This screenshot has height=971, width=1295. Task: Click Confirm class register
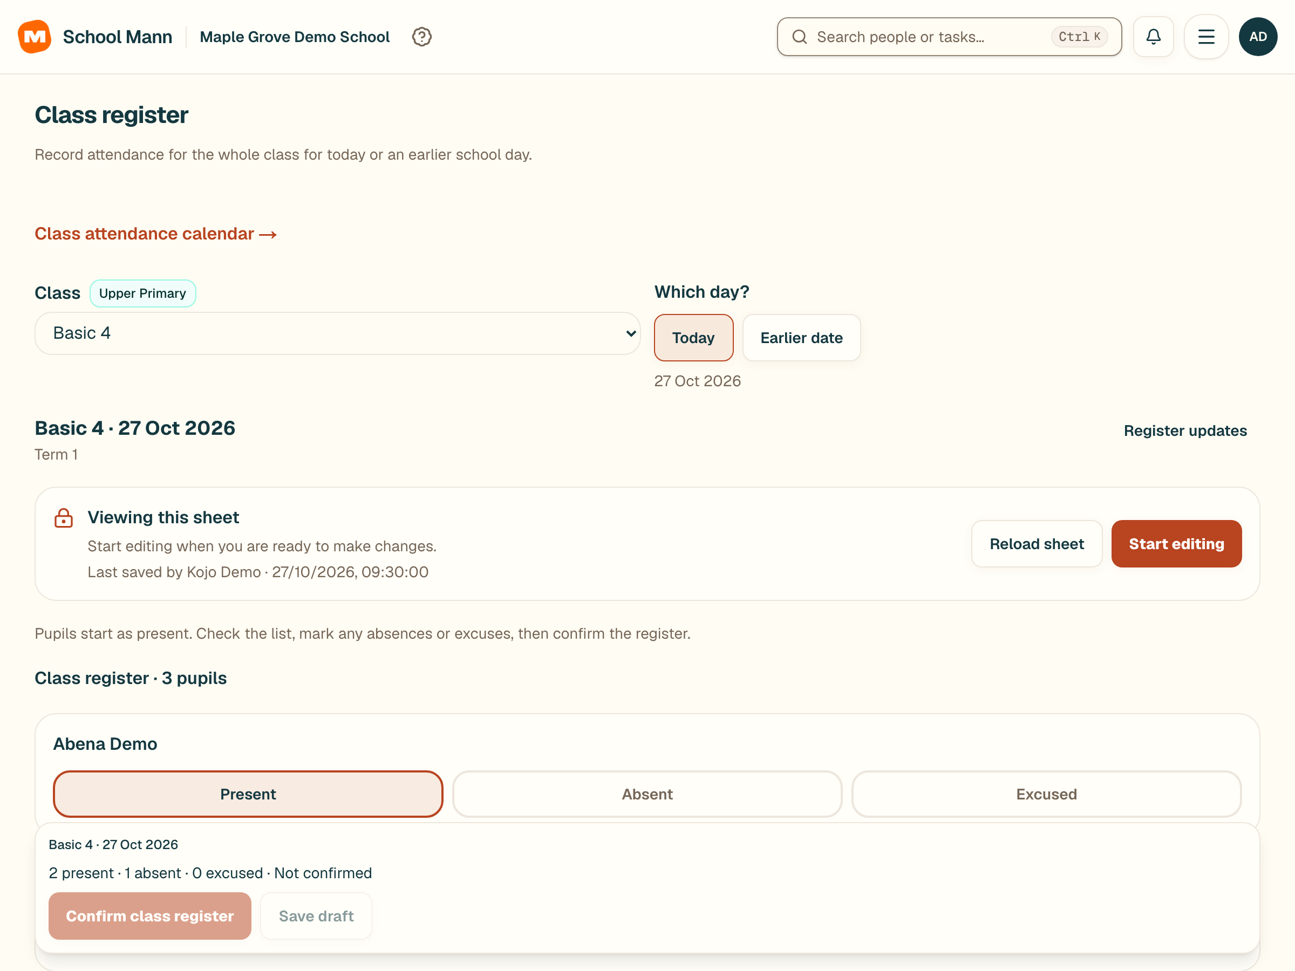(149, 915)
